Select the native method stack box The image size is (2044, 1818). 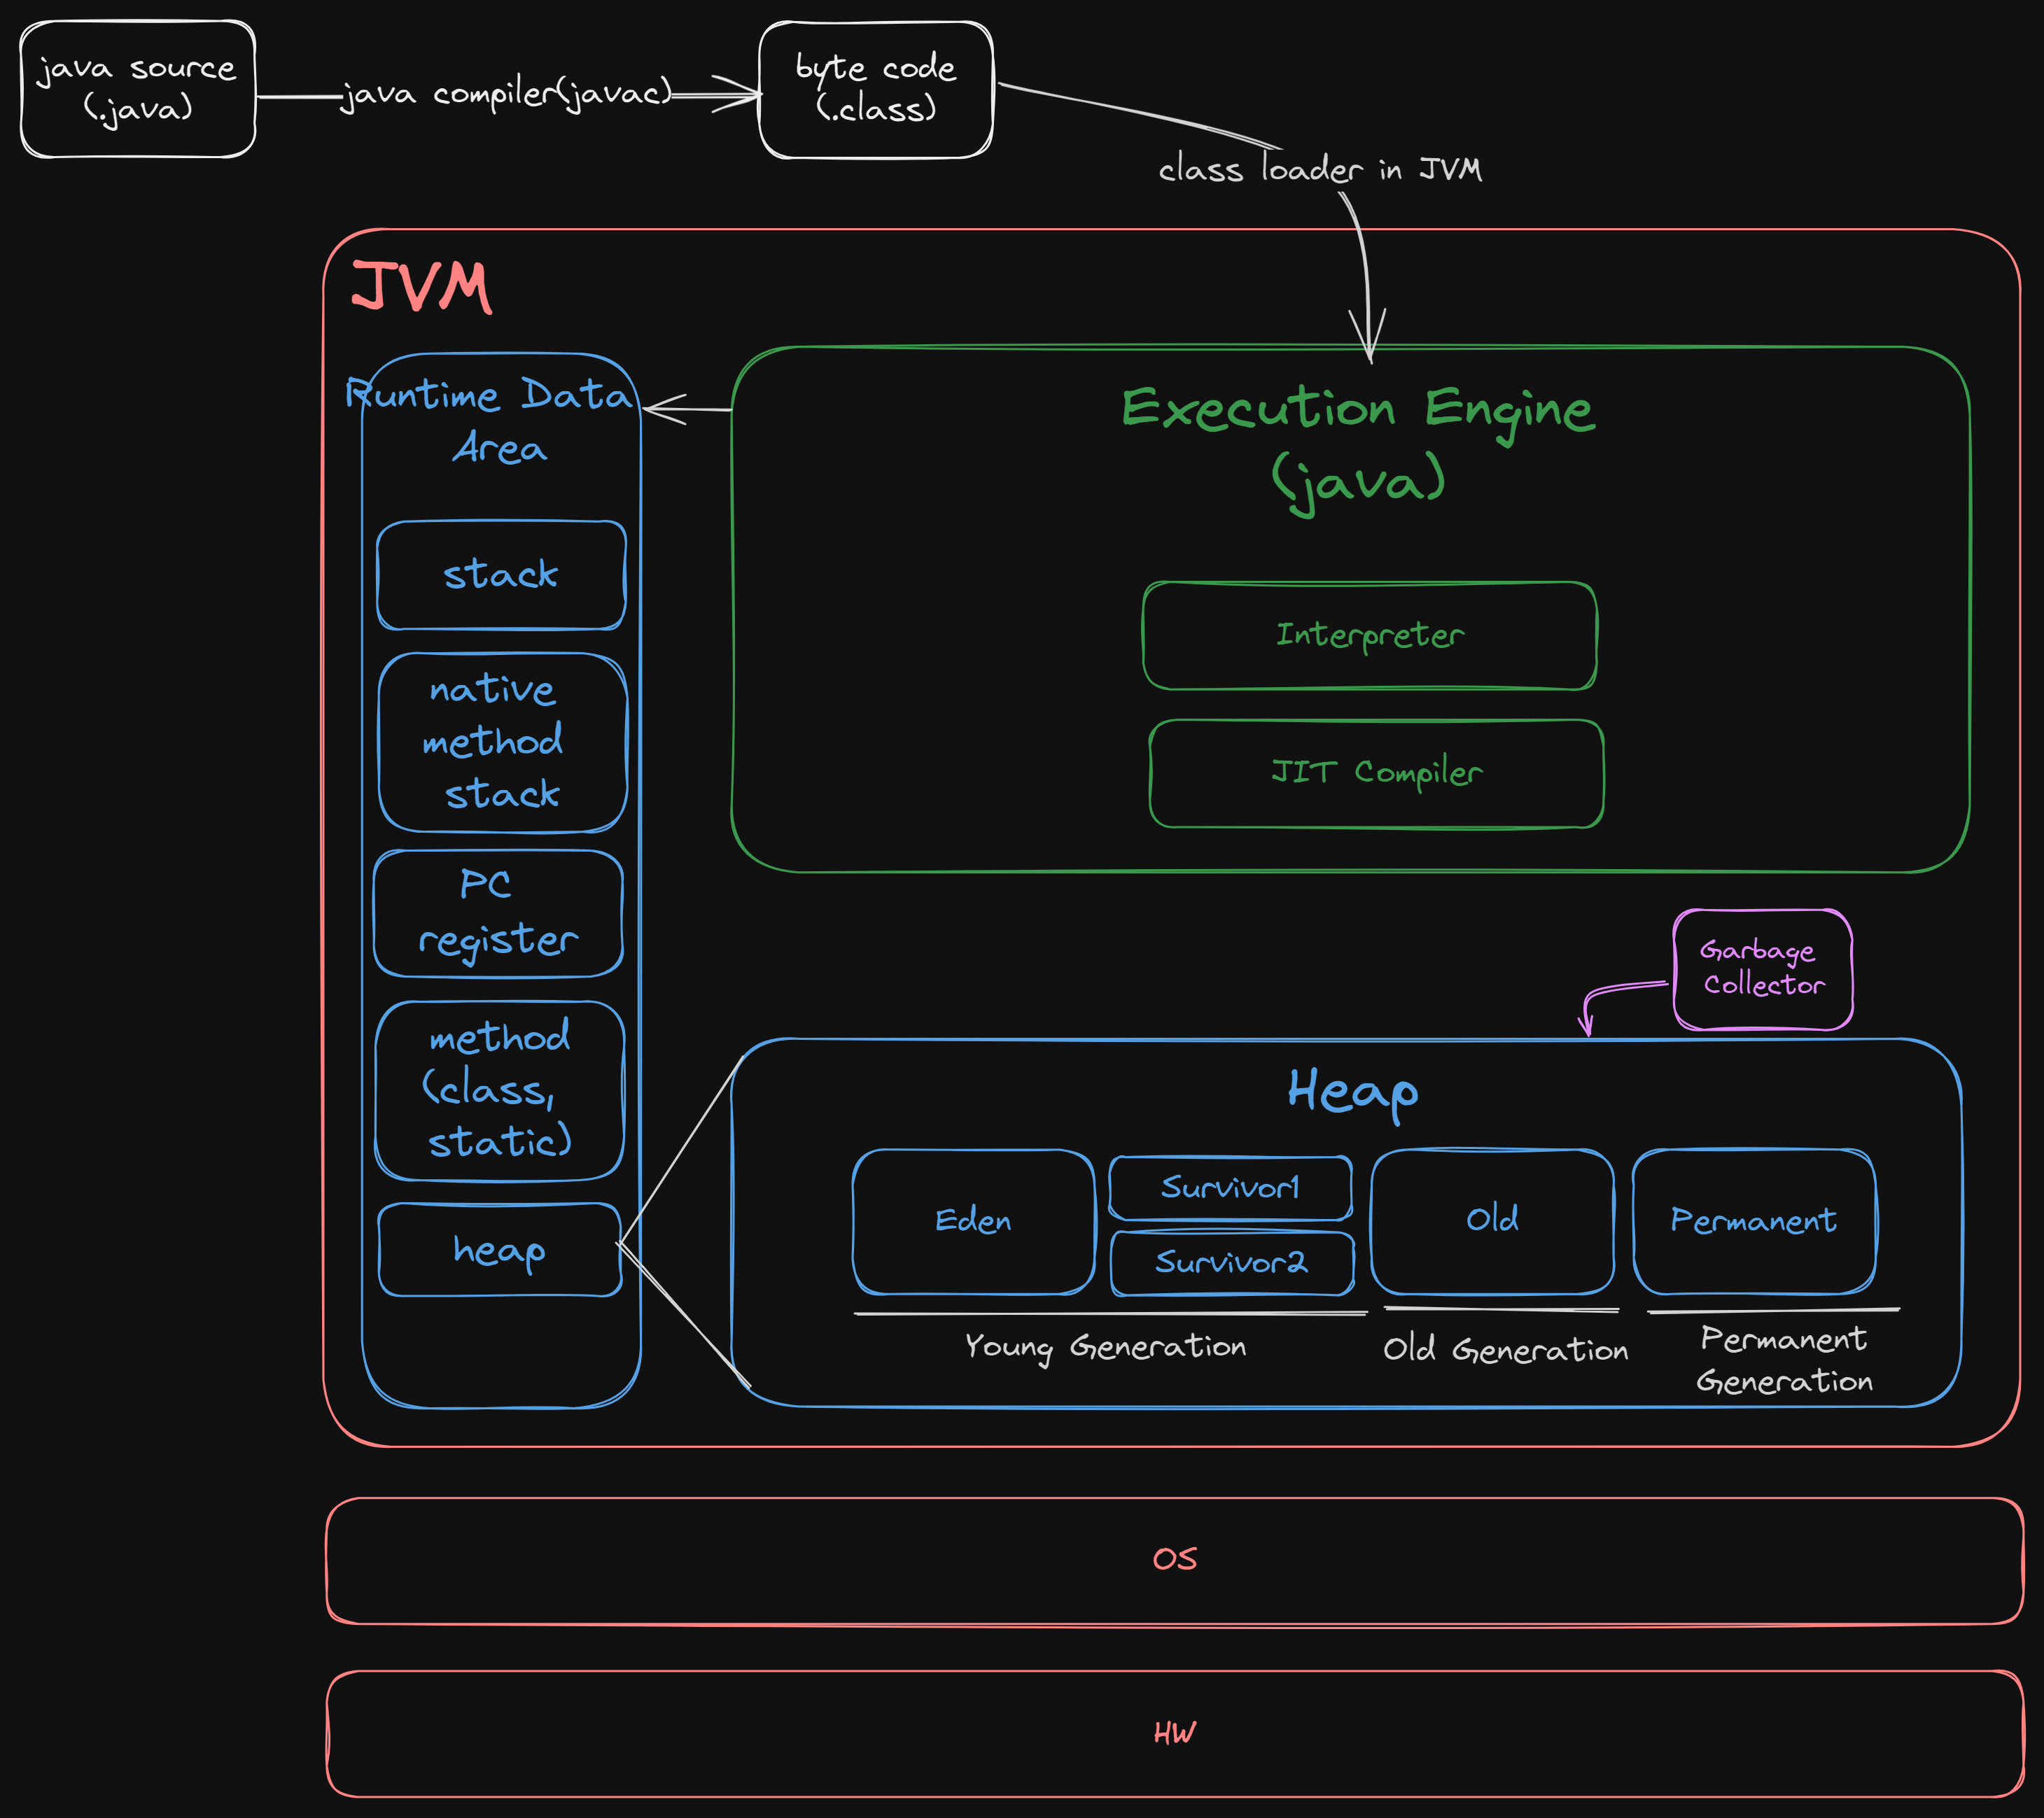(501, 742)
